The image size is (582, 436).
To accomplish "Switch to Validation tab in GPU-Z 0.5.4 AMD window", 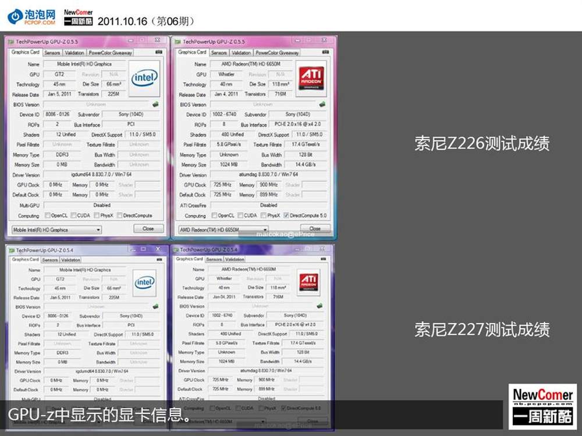I will coord(235,259).
